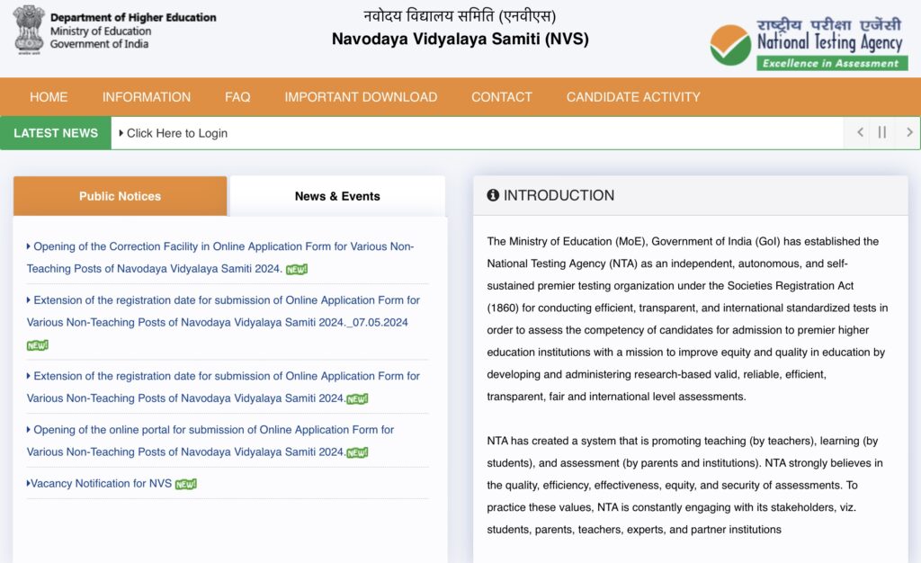Open the INFORMATION menu
This screenshot has width=921, height=563.
147,97
